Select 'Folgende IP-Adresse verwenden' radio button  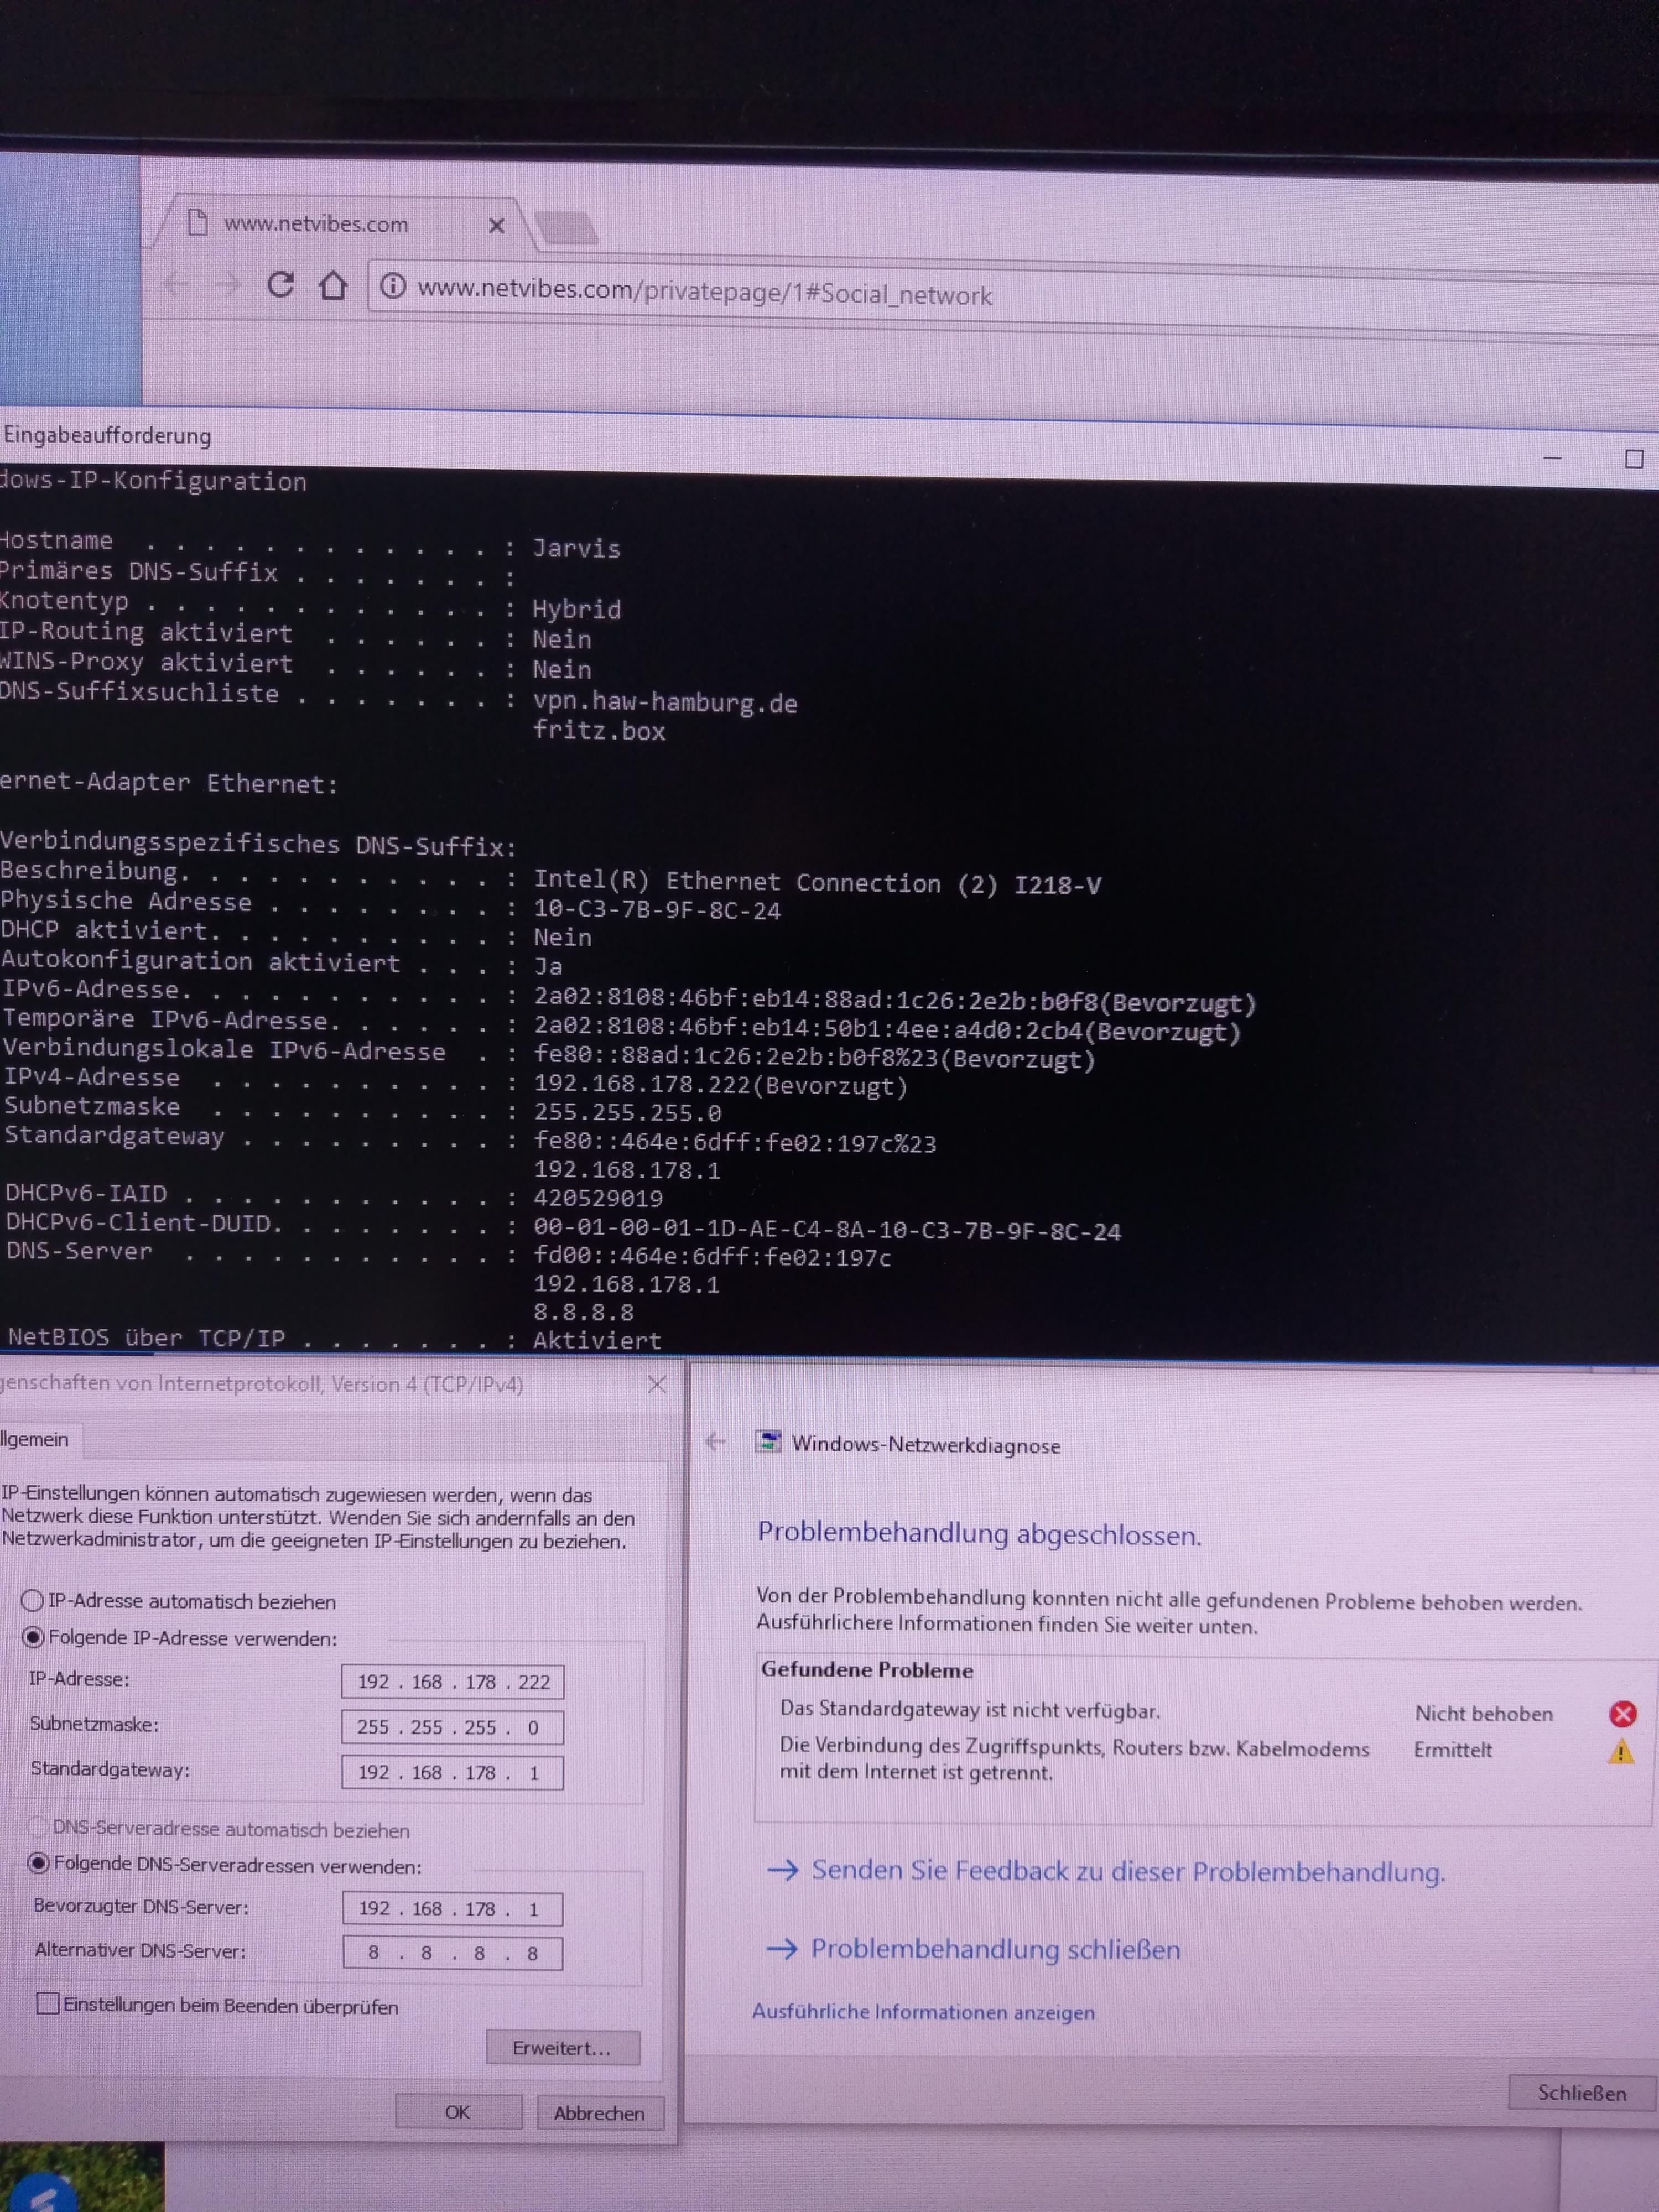coord(33,1637)
